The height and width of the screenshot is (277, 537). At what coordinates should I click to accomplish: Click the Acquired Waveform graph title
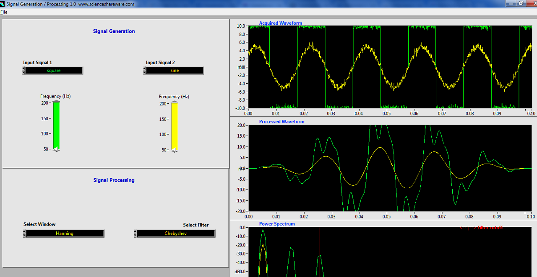(x=280, y=23)
